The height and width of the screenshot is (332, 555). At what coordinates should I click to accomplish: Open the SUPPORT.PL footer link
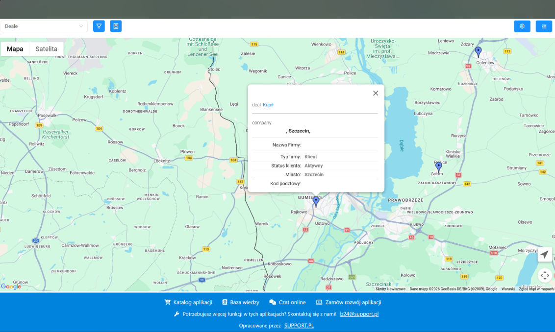coord(299,326)
